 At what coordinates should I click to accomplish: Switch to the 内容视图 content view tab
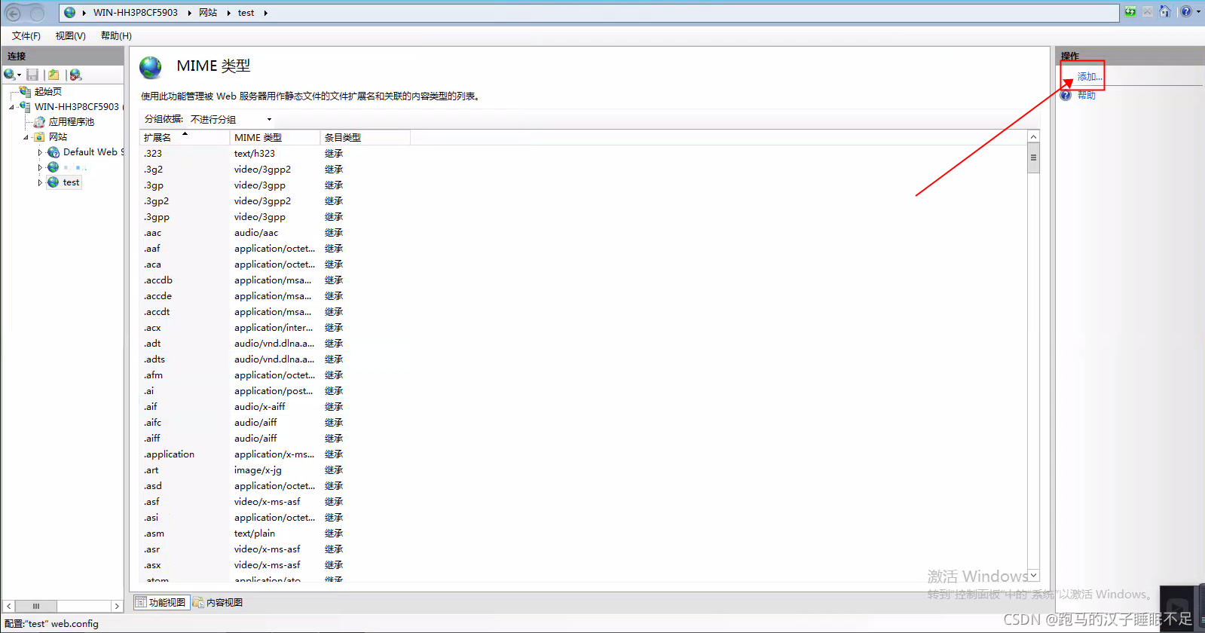pos(219,602)
